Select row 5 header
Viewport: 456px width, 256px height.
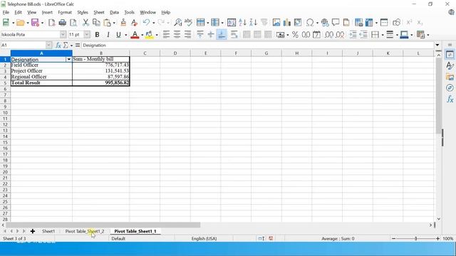5,82
